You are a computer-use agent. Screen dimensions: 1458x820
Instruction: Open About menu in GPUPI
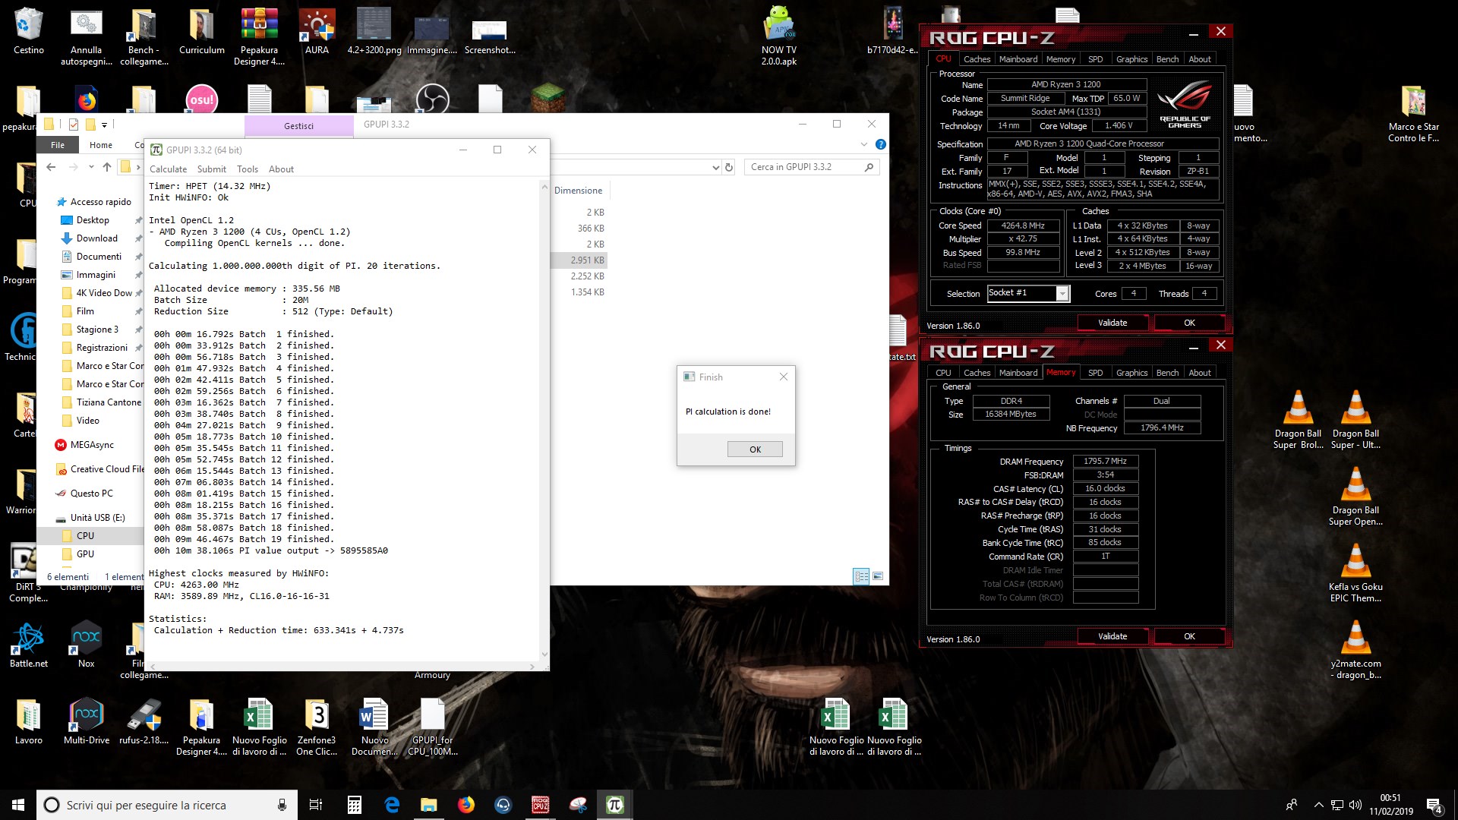click(x=281, y=169)
